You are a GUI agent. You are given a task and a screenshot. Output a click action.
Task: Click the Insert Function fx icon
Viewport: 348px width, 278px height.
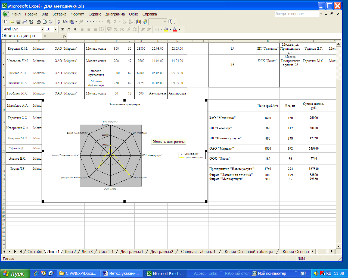coord(64,36)
